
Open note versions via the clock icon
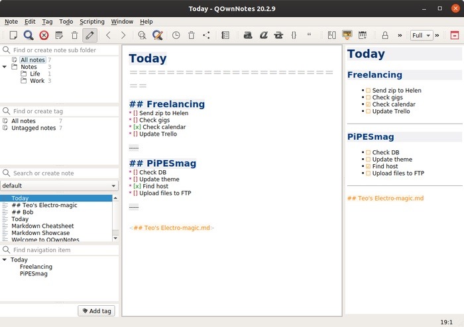coord(176,35)
